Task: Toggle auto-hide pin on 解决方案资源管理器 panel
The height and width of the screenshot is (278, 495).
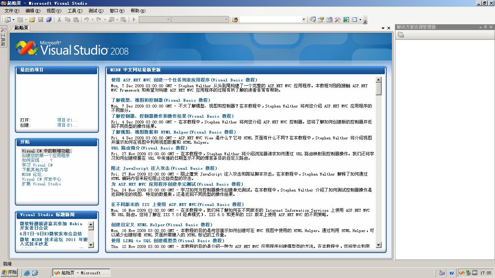Action: [x=486, y=27]
